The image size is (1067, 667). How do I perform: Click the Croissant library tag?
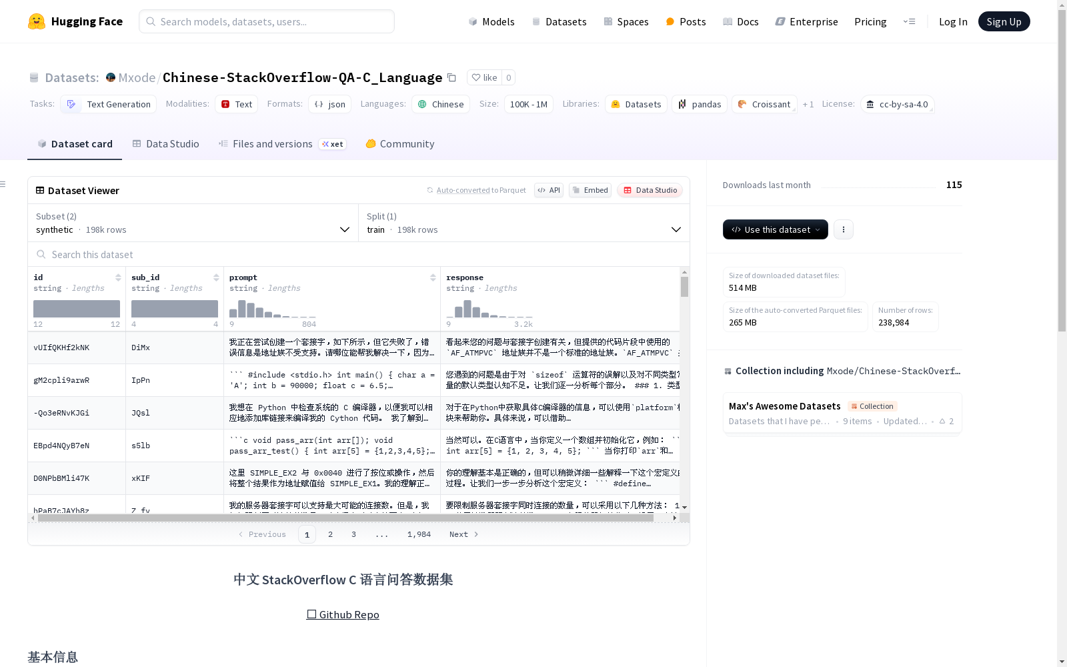click(x=764, y=104)
